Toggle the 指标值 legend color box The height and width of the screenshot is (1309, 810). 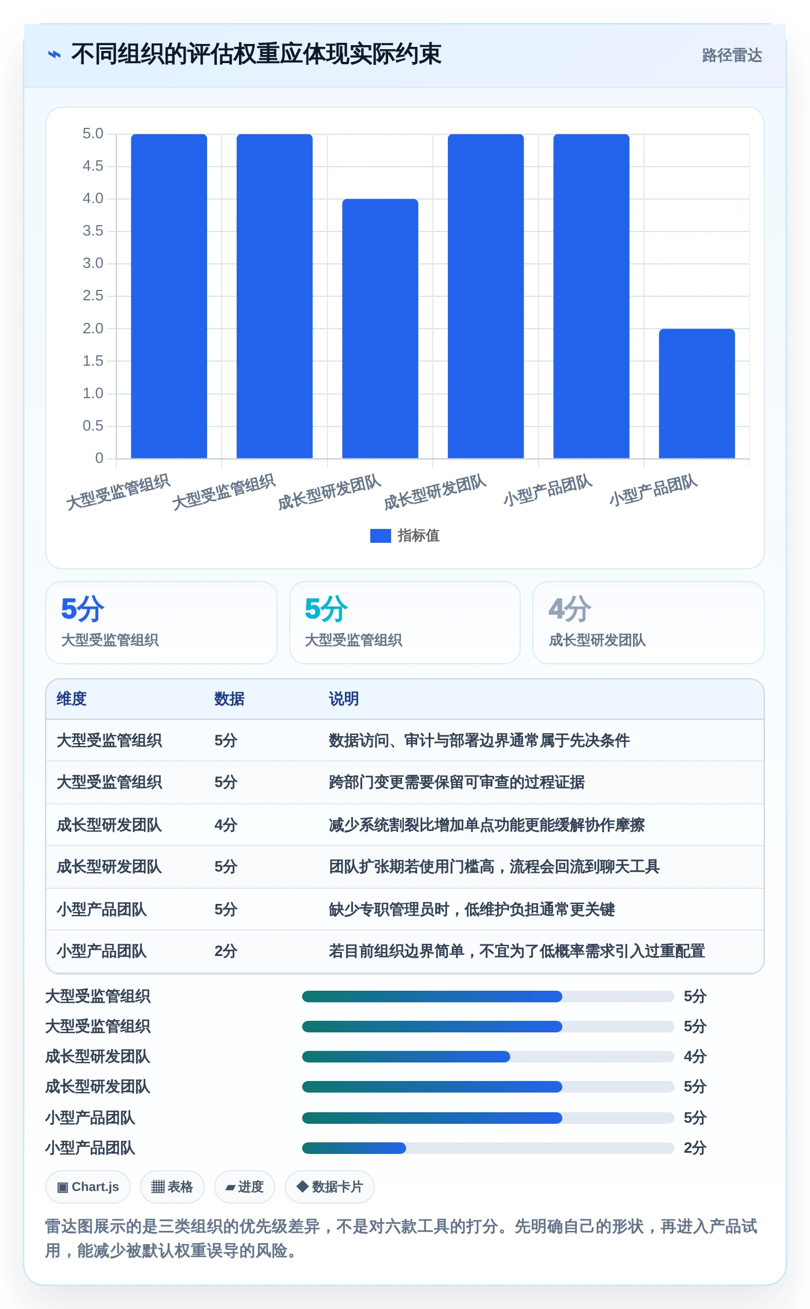click(x=380, y=536)
